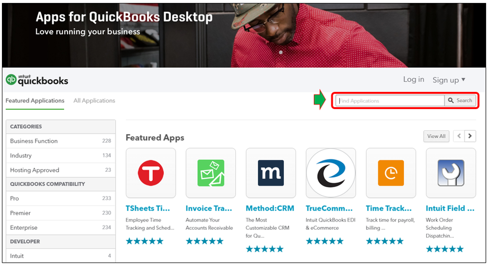Click the 'Apps for QuickBooks Desktop' banner title
The height and width of the screenshot is (265, 489).
click(124, 17)
